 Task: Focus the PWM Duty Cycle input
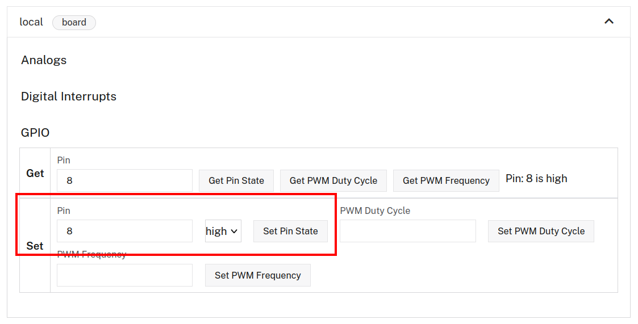click(407, 231)
